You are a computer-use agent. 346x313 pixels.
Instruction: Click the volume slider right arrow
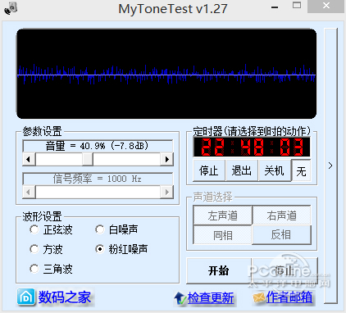[x=167, y=159]
